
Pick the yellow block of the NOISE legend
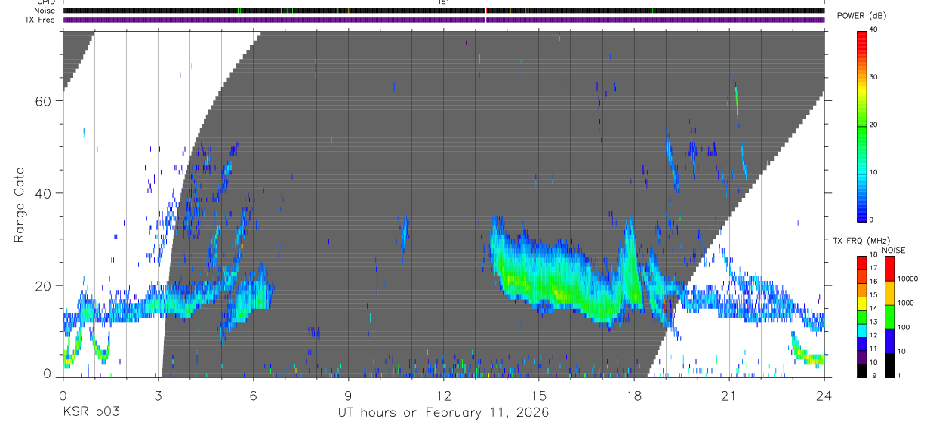[889, 292]
